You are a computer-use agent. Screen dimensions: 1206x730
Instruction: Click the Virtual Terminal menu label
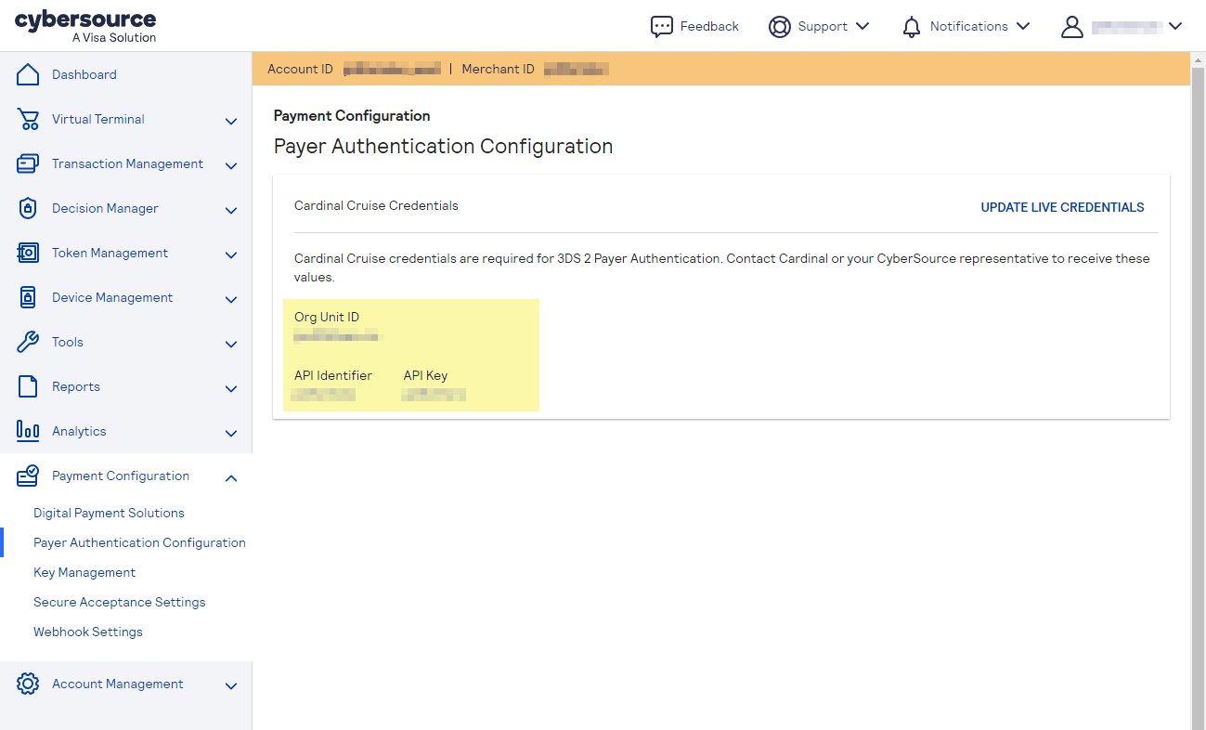coord(98,119)
